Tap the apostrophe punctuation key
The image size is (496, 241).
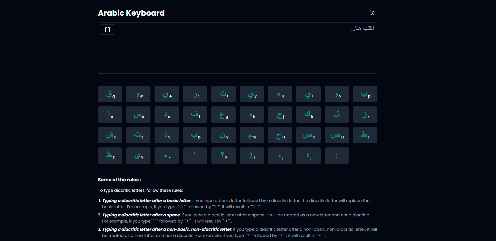tap(195, 156)
